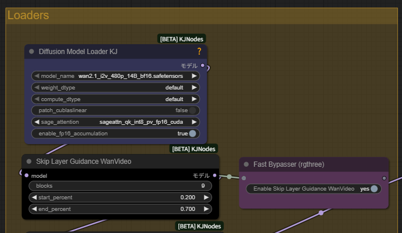Click the [BETA] KJNodes badge below Skip Layer Guidance
The image size is (402, 233).
[x=199, y=227]
